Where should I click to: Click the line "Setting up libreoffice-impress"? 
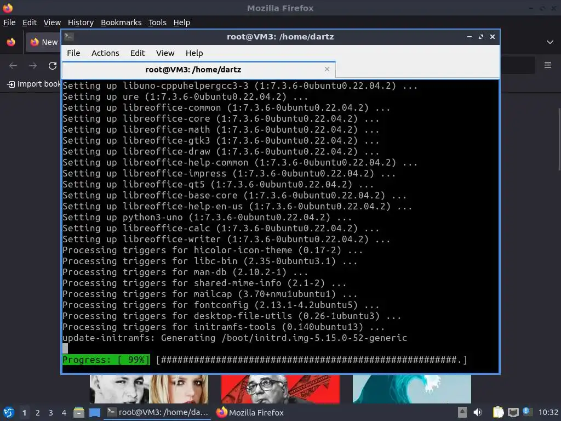pyautogui.click(x=229, y=173)
